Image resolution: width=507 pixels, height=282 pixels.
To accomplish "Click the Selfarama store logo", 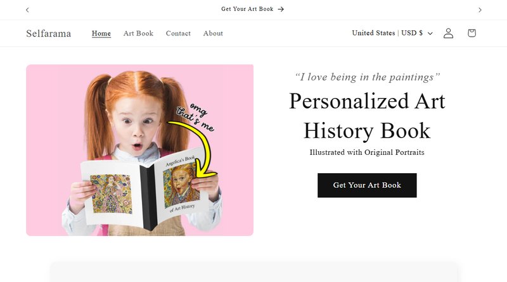I will [x=49, y=34].
